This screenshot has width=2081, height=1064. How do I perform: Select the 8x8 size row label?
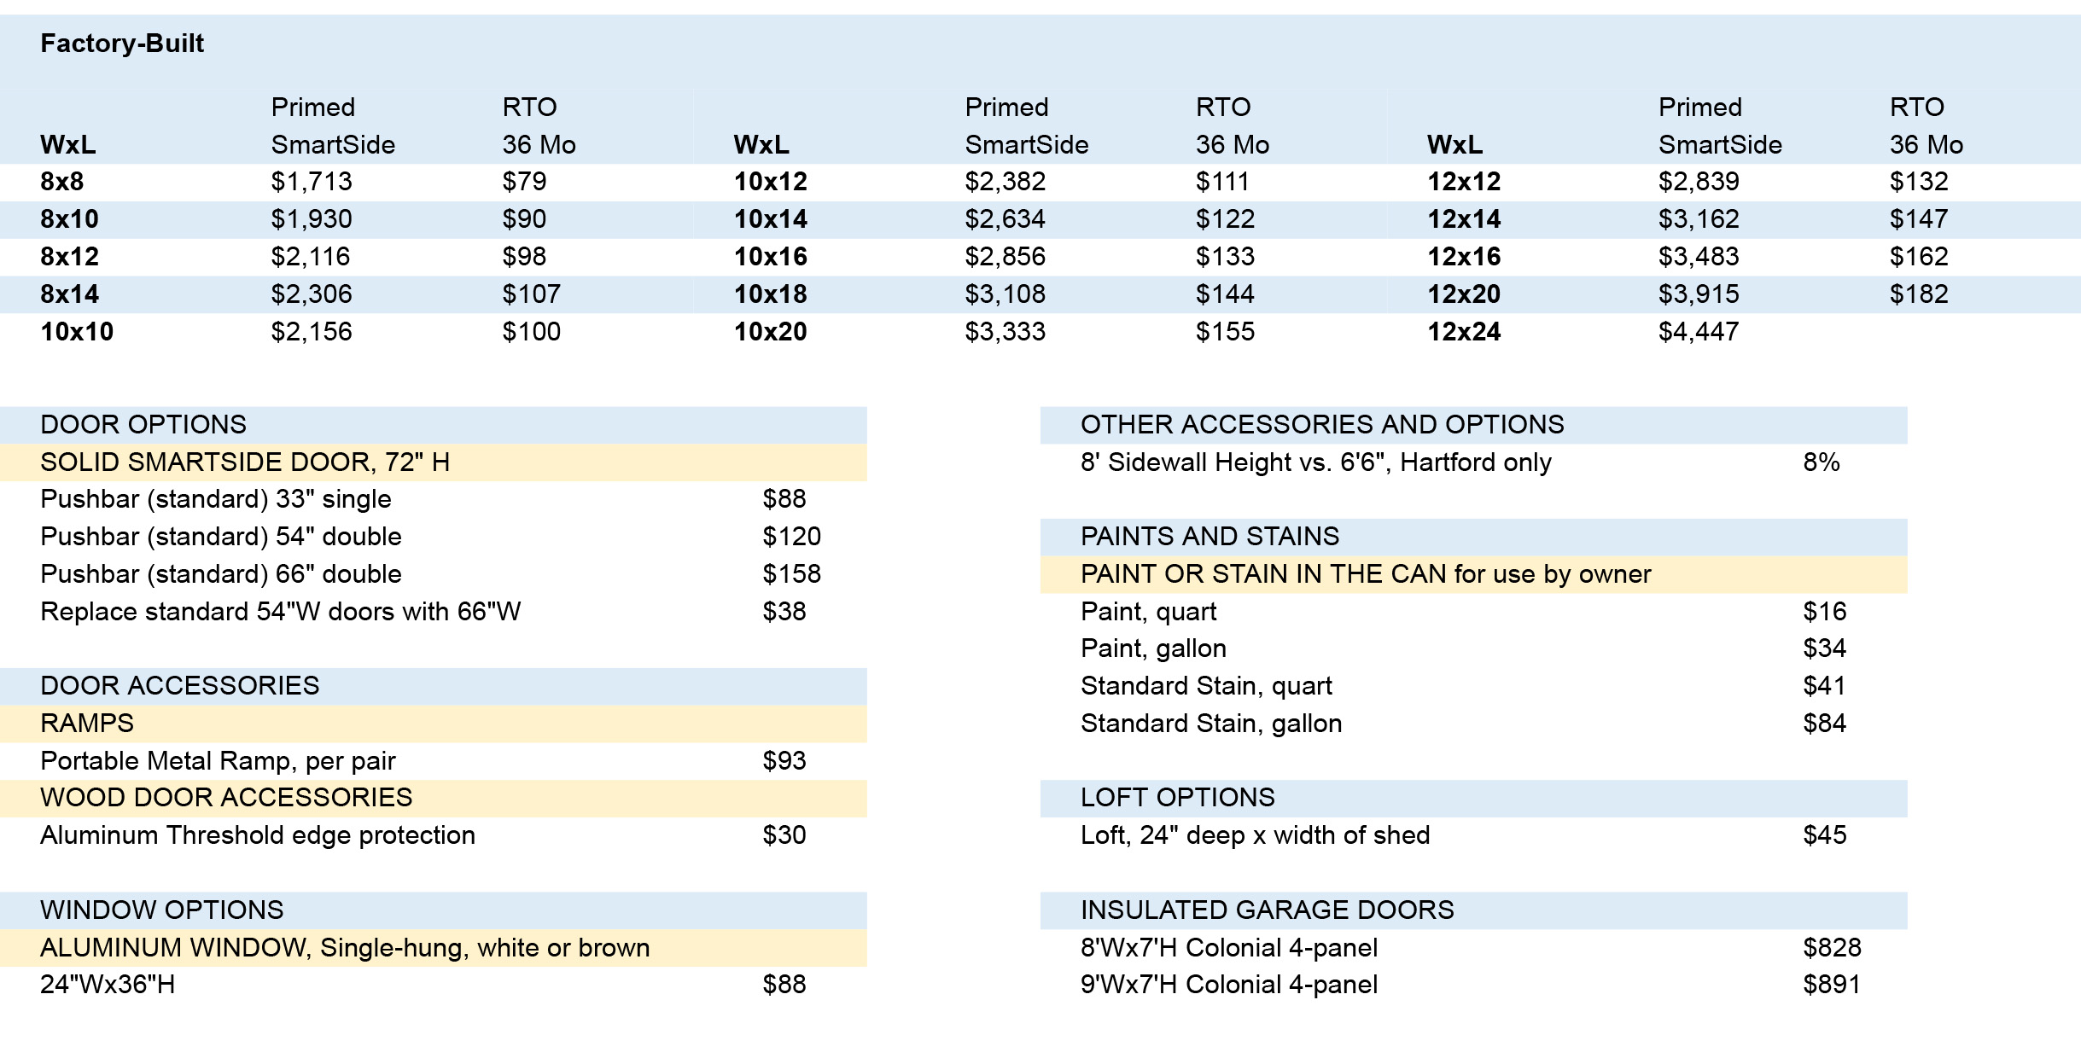pyautogui.click(x=62, y=182)
